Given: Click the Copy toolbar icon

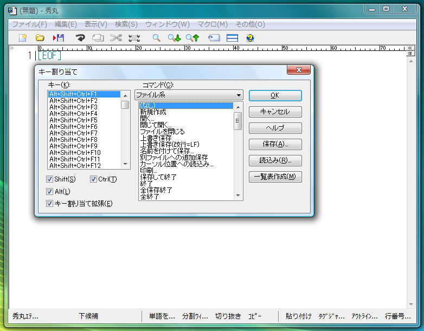Looking at the screenshot, I should 98,38.
